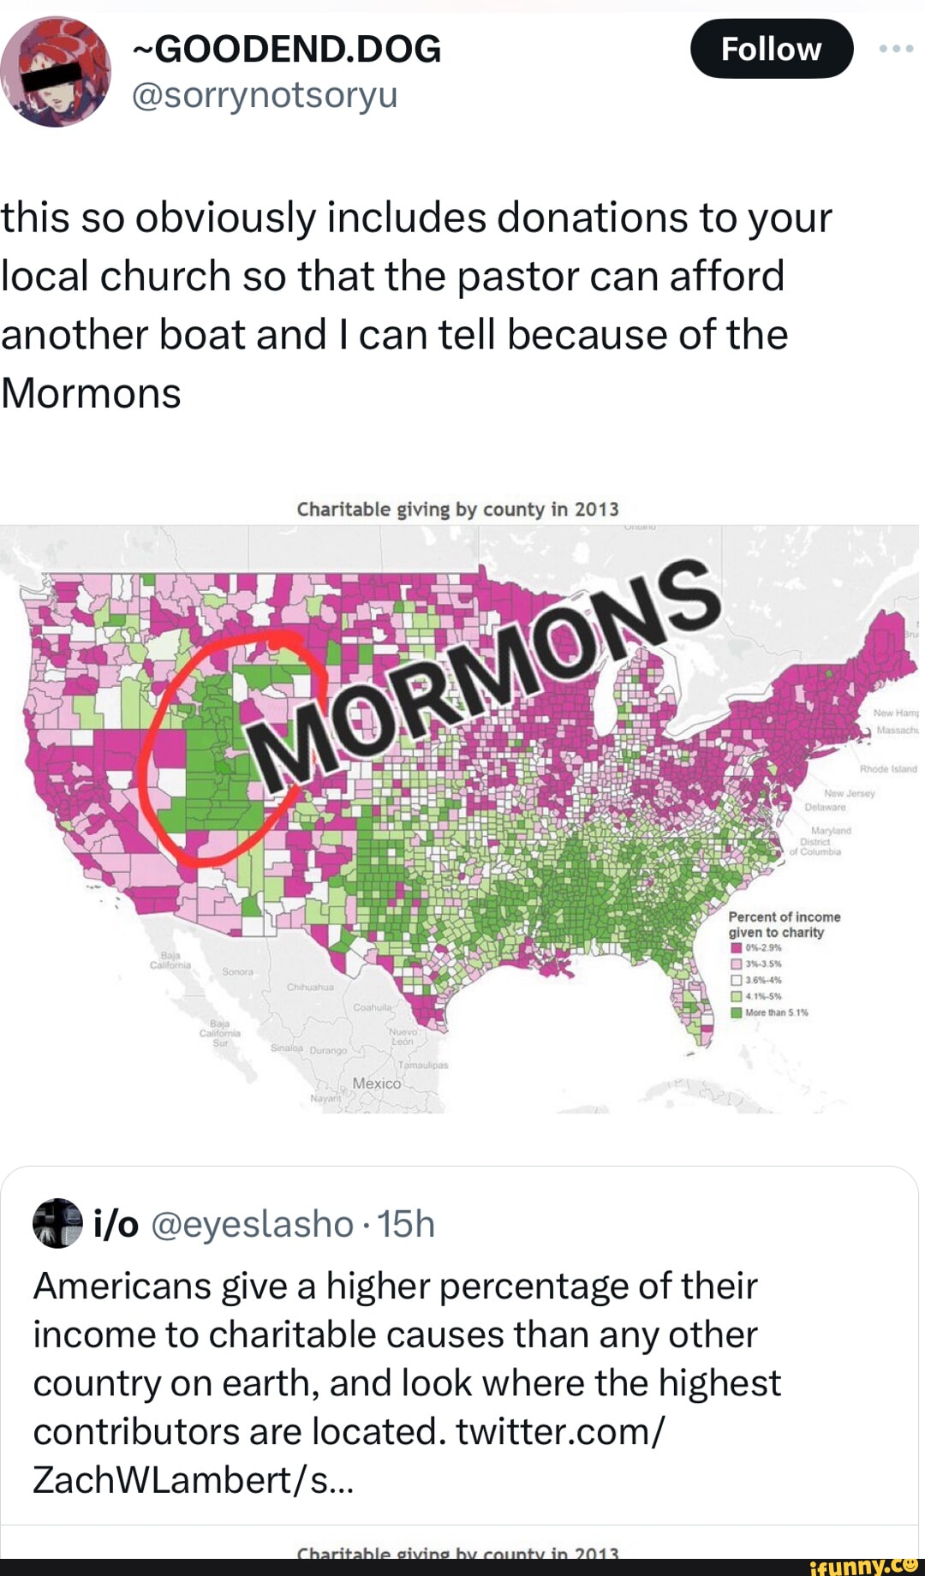This screenshot has height=1576, width=925.
Task: Click the white 3.6%-4% legend swatch
Action: point(735,980)
